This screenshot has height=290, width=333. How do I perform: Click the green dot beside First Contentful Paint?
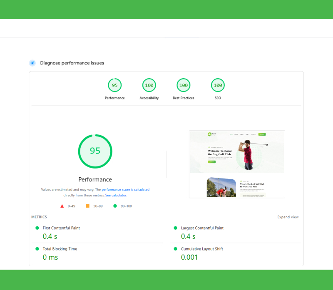click(x=37, y=228)
